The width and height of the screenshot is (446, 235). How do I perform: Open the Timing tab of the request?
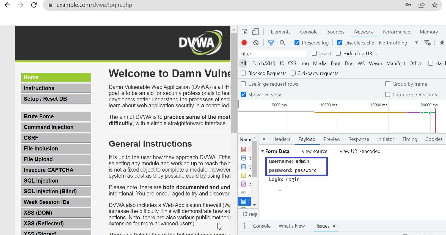click(x=410, y=139)
